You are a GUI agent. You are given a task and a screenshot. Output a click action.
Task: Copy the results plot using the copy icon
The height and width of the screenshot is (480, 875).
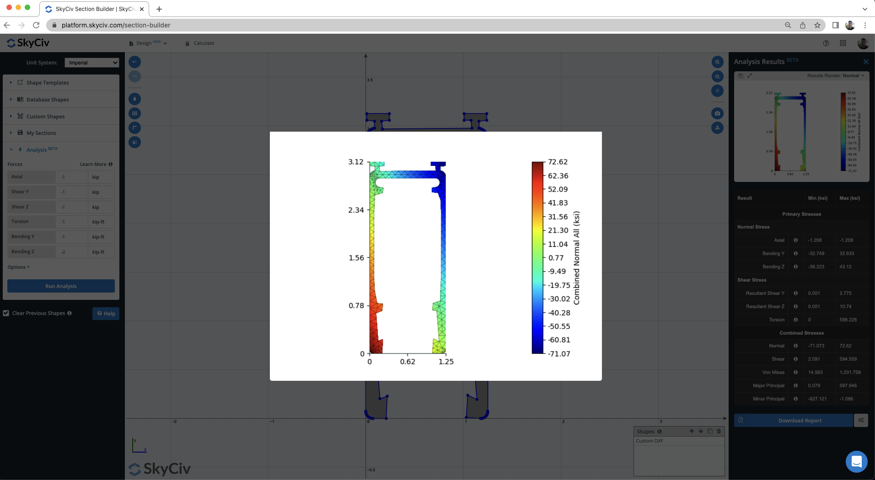pyautogui.click(x=741, y=76)
